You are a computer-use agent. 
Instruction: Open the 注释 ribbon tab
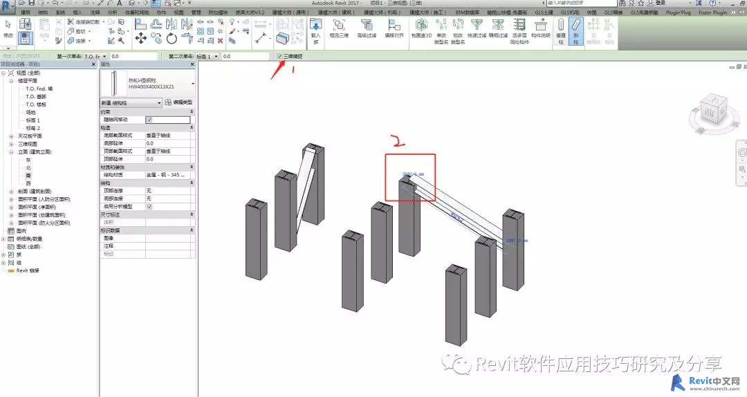pos(95,12)
